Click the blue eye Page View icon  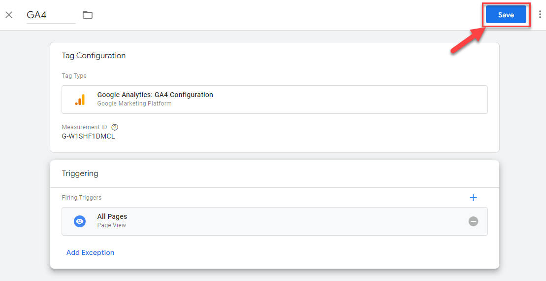click(80, 221)
